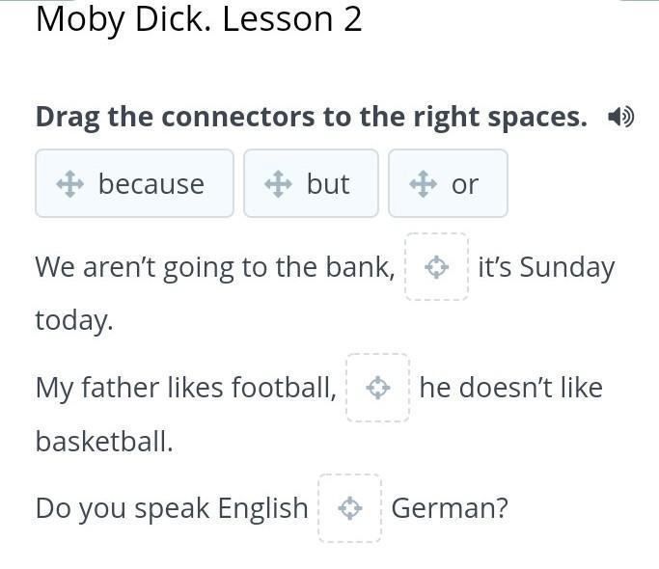This screenshot has height=569, width=659.
Task: Click the move icon on 'but' chip
Action: tap(278, 183)
